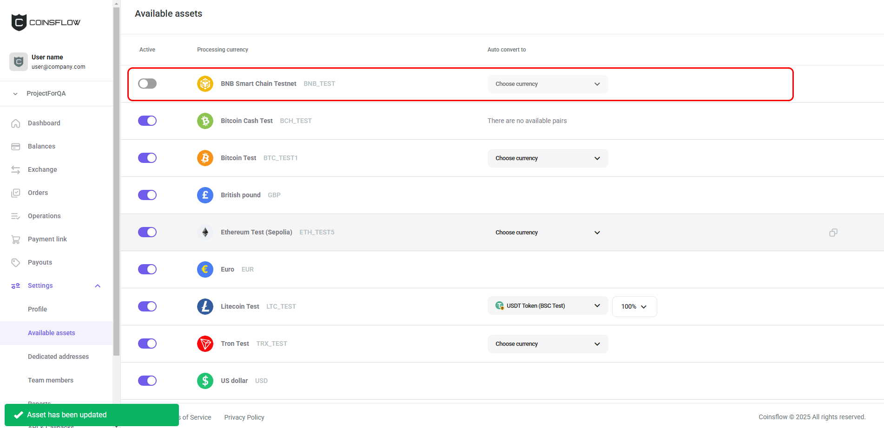Open the Dashboard from the sidebar

click(x=44, y=123)
